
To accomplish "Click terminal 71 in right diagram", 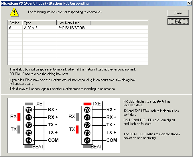I will [x=87, y=117].
